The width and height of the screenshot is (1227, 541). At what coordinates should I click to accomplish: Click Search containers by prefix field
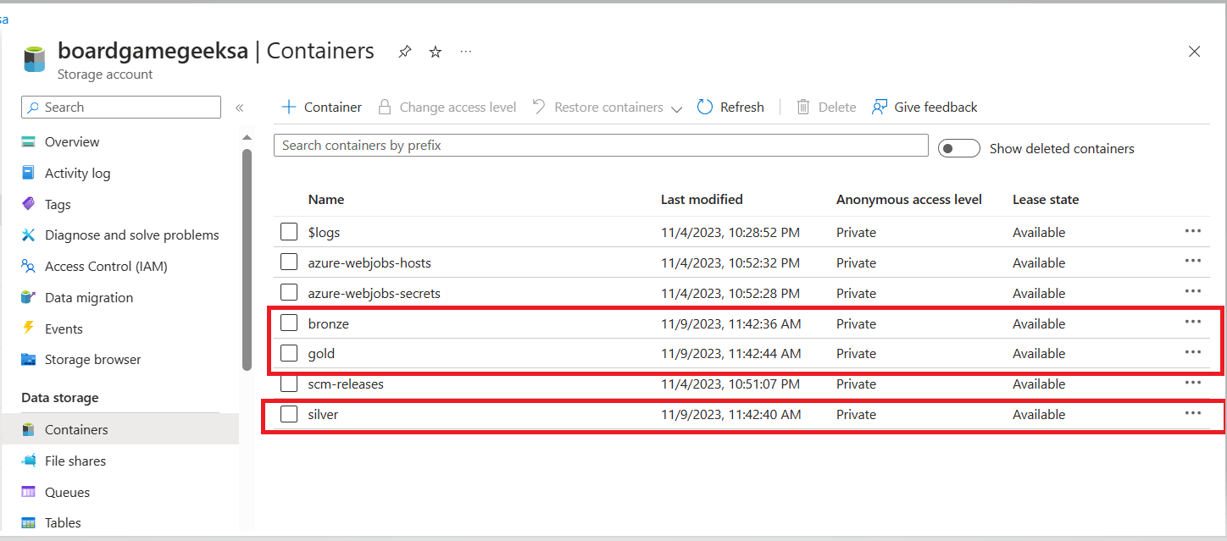[x=601, y=145]
